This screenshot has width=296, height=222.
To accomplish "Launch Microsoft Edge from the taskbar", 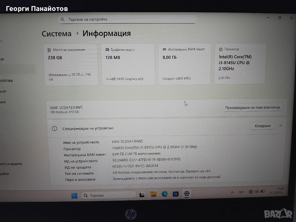I will tap(164, 194).
